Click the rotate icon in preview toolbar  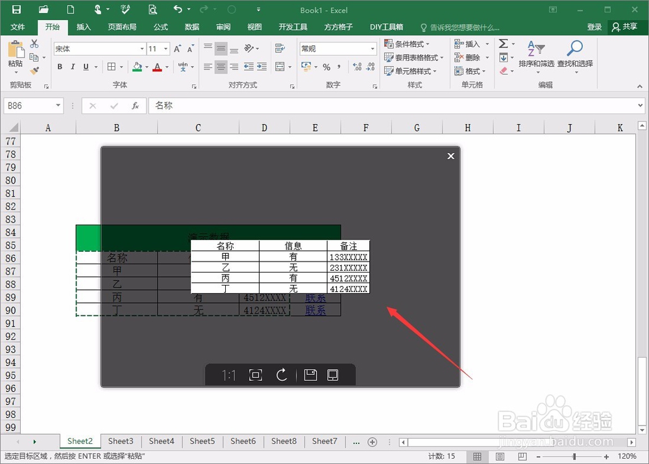[x=282, y=376]
